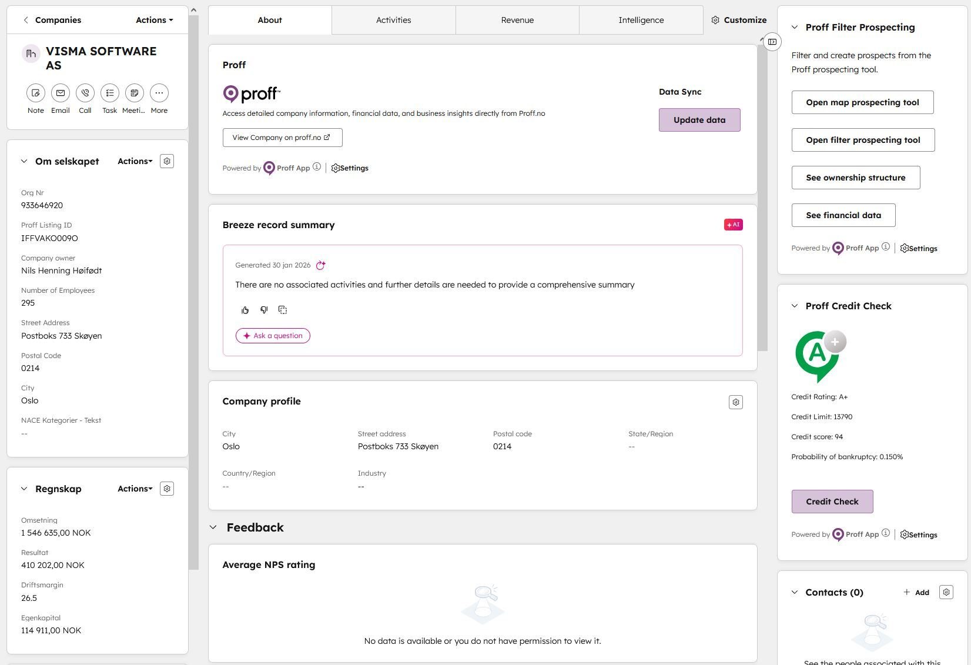Click See financial data button
The width and height of the screenshot is (971, 665).
(843, 215)
